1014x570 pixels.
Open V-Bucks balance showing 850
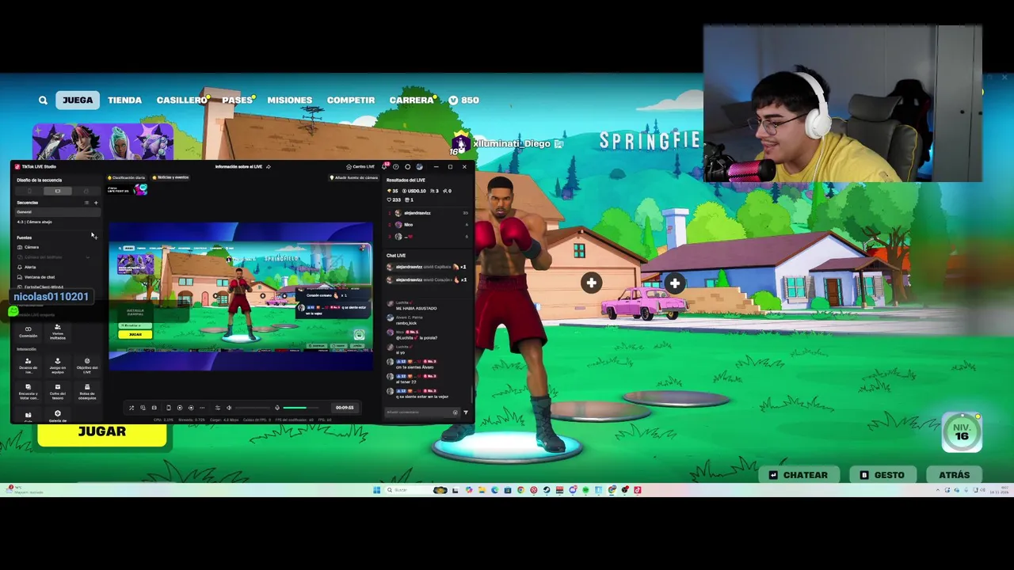pos(463,101)
